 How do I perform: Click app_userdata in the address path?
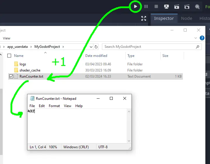(x=18, y=47)
